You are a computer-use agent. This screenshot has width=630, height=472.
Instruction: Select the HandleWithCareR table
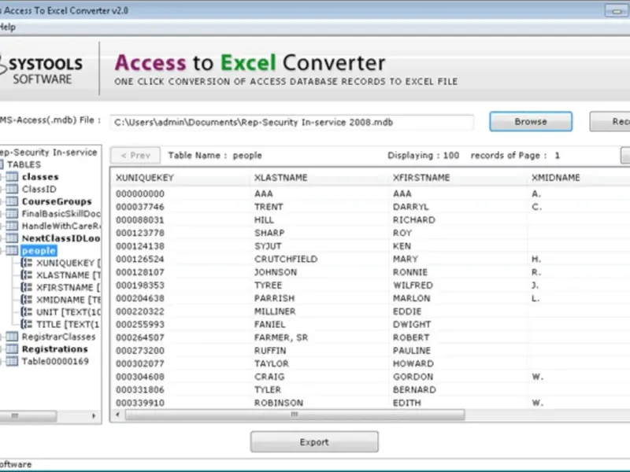(61, 226)
